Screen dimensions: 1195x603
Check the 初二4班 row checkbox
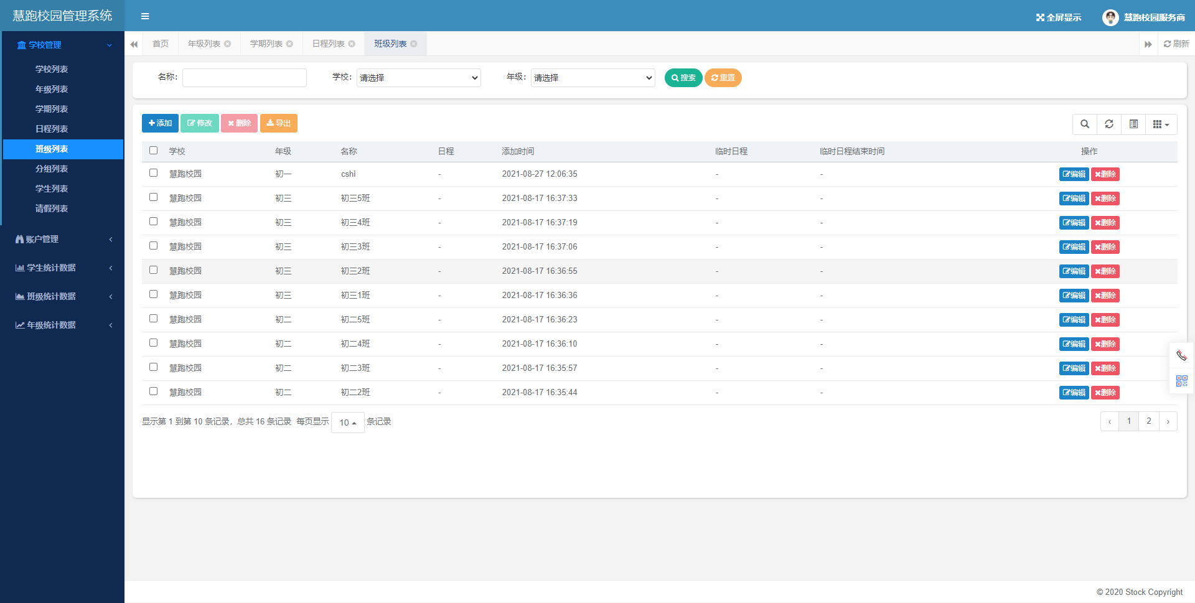[x=154, y=343]
